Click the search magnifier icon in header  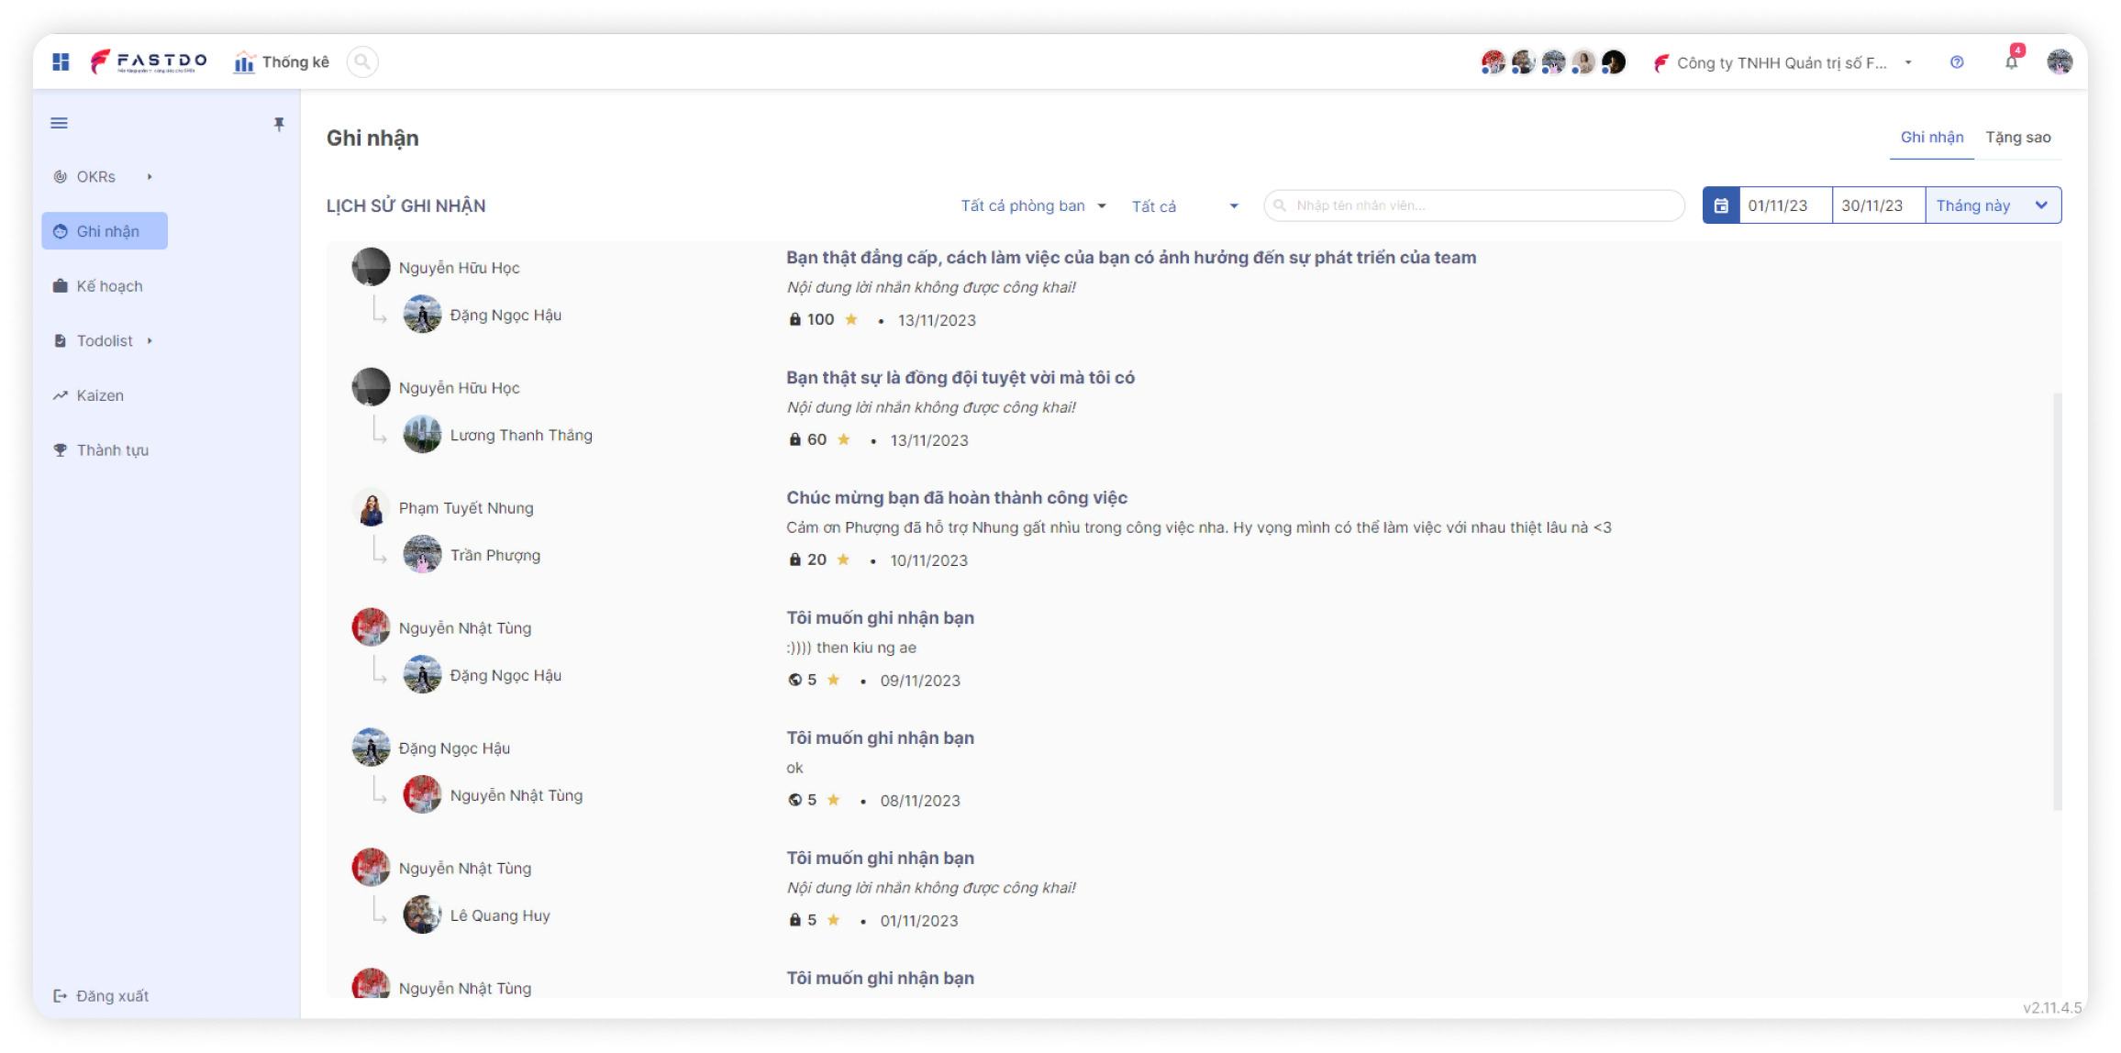[362, 61]
